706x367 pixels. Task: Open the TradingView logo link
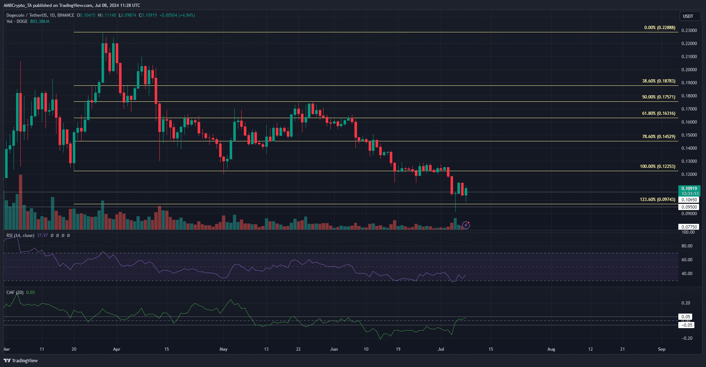point(21,360)
